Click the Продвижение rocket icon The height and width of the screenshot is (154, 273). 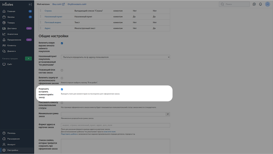click(x=4, y=40)
